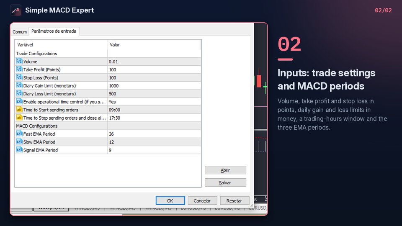Screen dimensions: 402x226
Task: Click the Variável column header
Action: [61, 45]
